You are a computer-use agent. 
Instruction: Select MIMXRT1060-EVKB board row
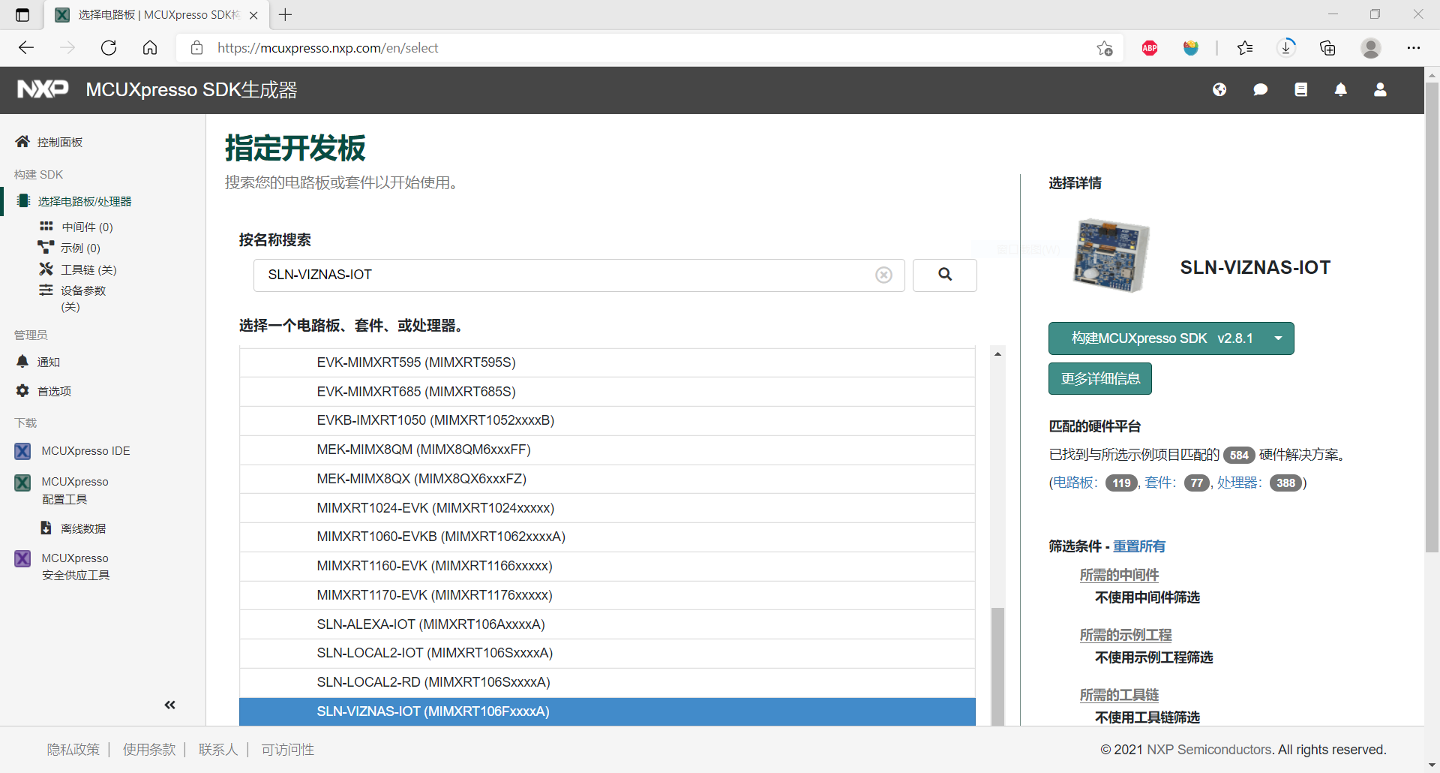pos(607,537)
